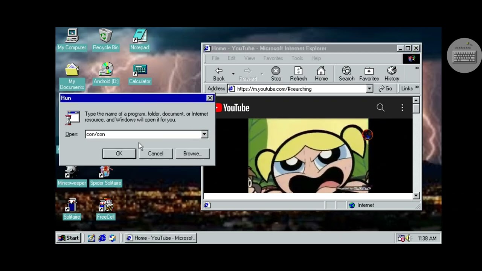Image resolution: width=482 pixels, height=271 pixels.
Task: Expand the Open combo box dropdown in Run
Action: tap(204, 134)
